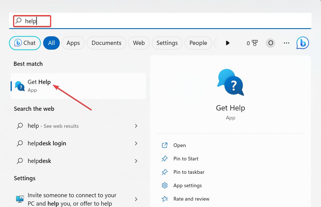Switch to the Documents filter tab
Screen dimensions: 321x207
click(106, 43)
